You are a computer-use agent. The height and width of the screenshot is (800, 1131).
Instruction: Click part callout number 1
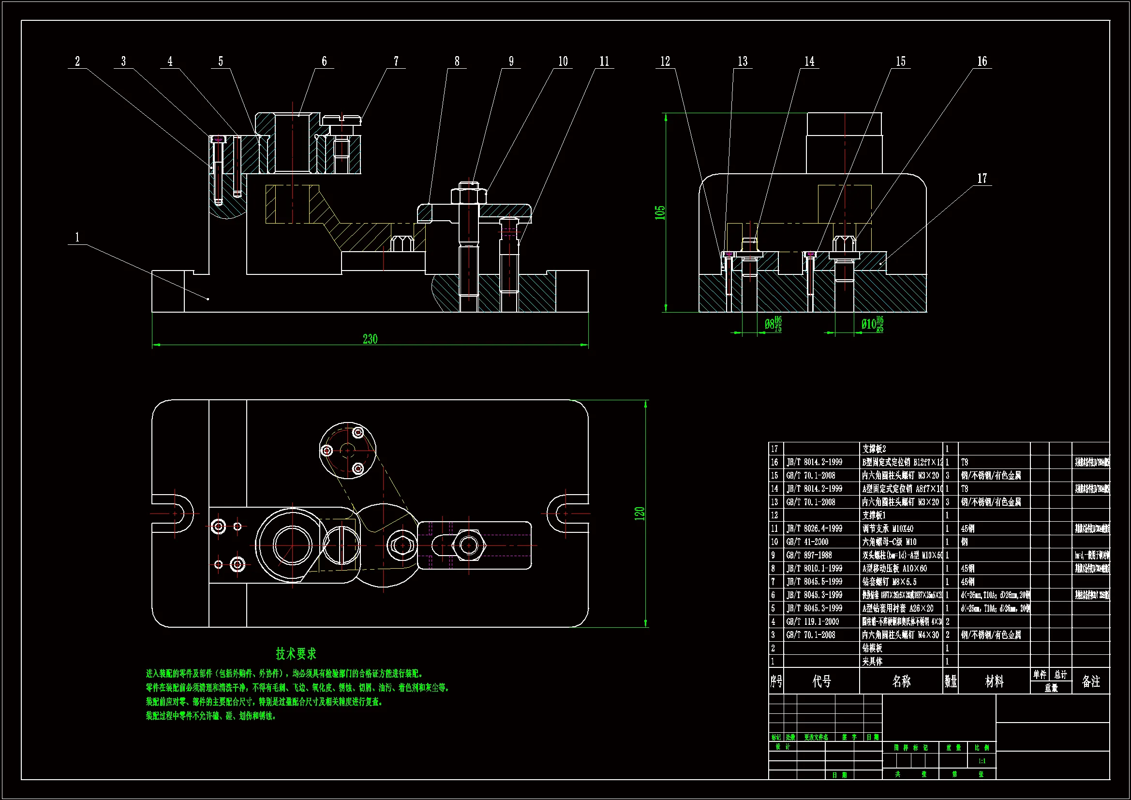click(77, 238)
